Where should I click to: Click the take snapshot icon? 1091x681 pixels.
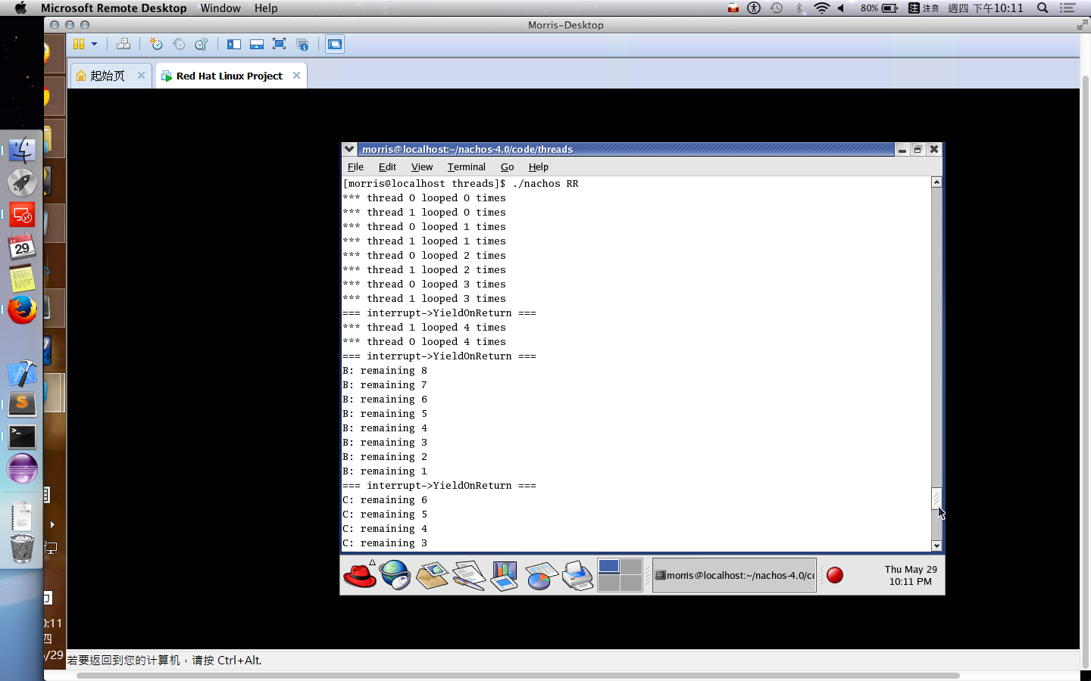click(156, 44)
